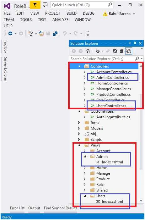Expand the fonts folder
Image resolution: width=145 pixels, height=220 pixels.
pos(79,122)
